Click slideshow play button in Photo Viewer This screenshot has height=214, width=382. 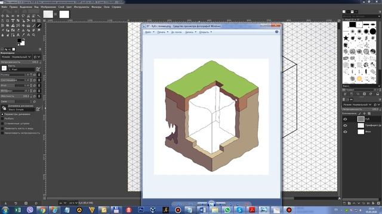(211, 203)
